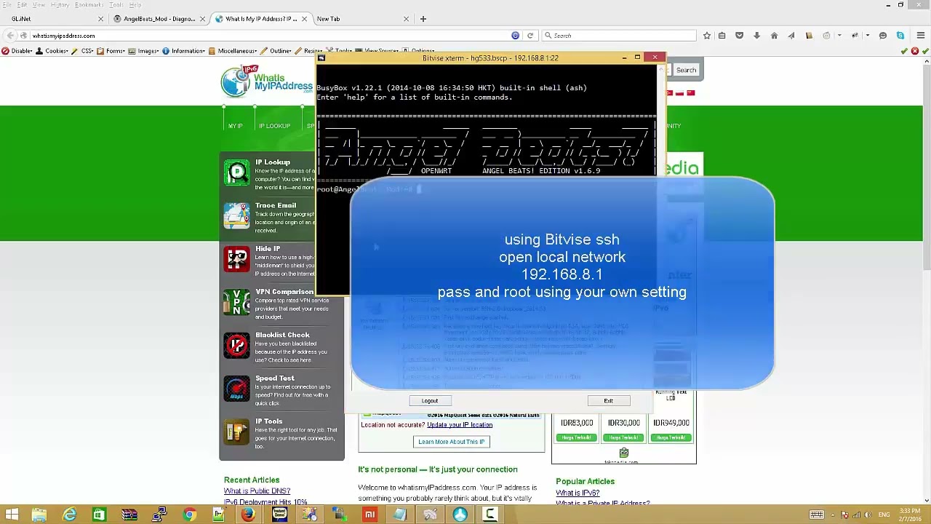Open Google Chrome from the taskbar
Viewport: 931px width, 524px height.
click(x=189, y=515)
